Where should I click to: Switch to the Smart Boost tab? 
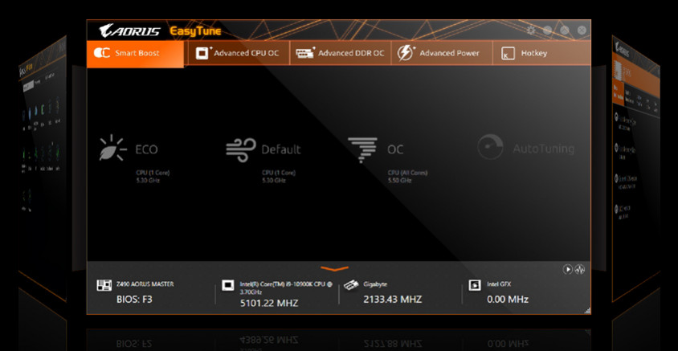tap(135, 54)
